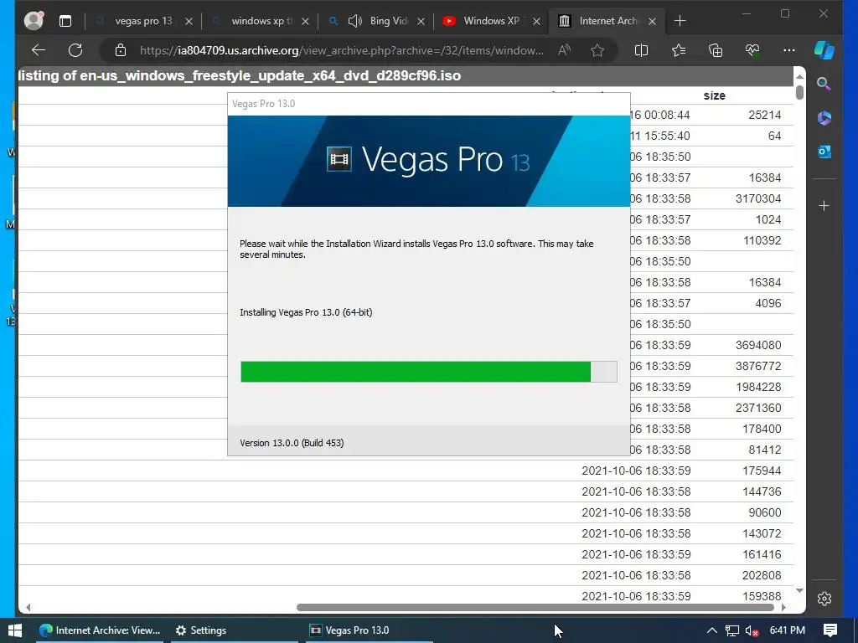Click the scroll up arrow of page

click(799, 76)
